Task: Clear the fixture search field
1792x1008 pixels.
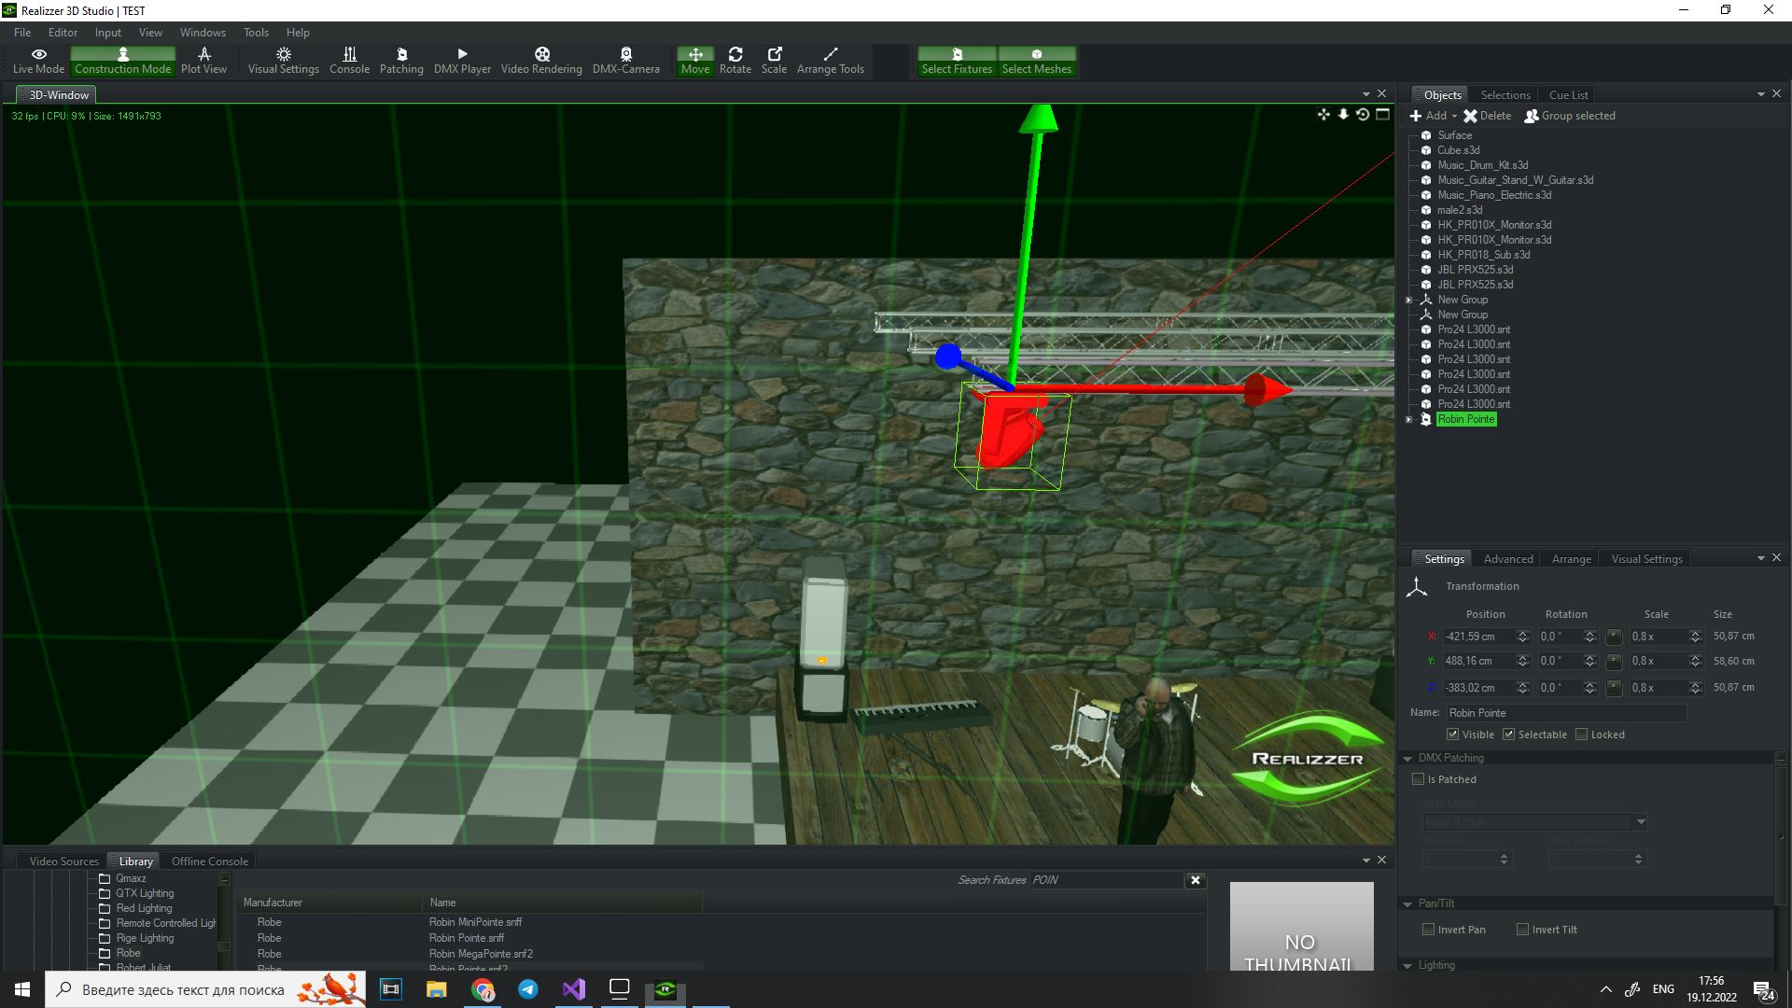Action: 1196,880
